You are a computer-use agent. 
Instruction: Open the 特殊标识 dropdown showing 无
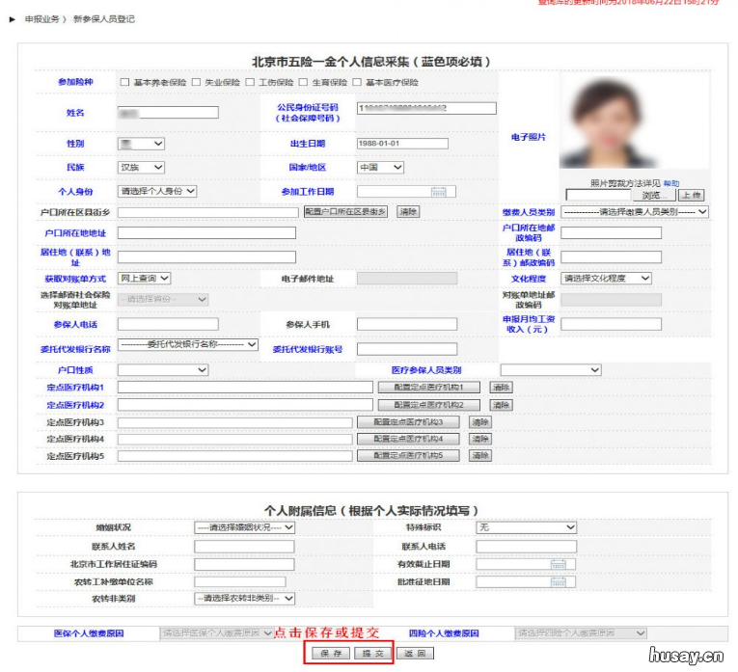coord(526,527)
